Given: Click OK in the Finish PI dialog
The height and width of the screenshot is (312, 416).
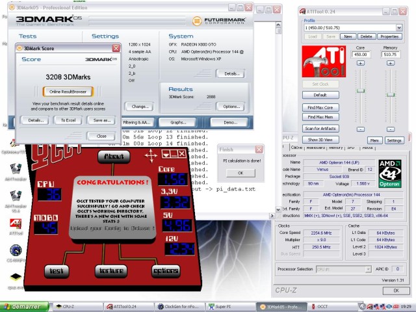Looking at the screenshot, I should tap(240, 173).
